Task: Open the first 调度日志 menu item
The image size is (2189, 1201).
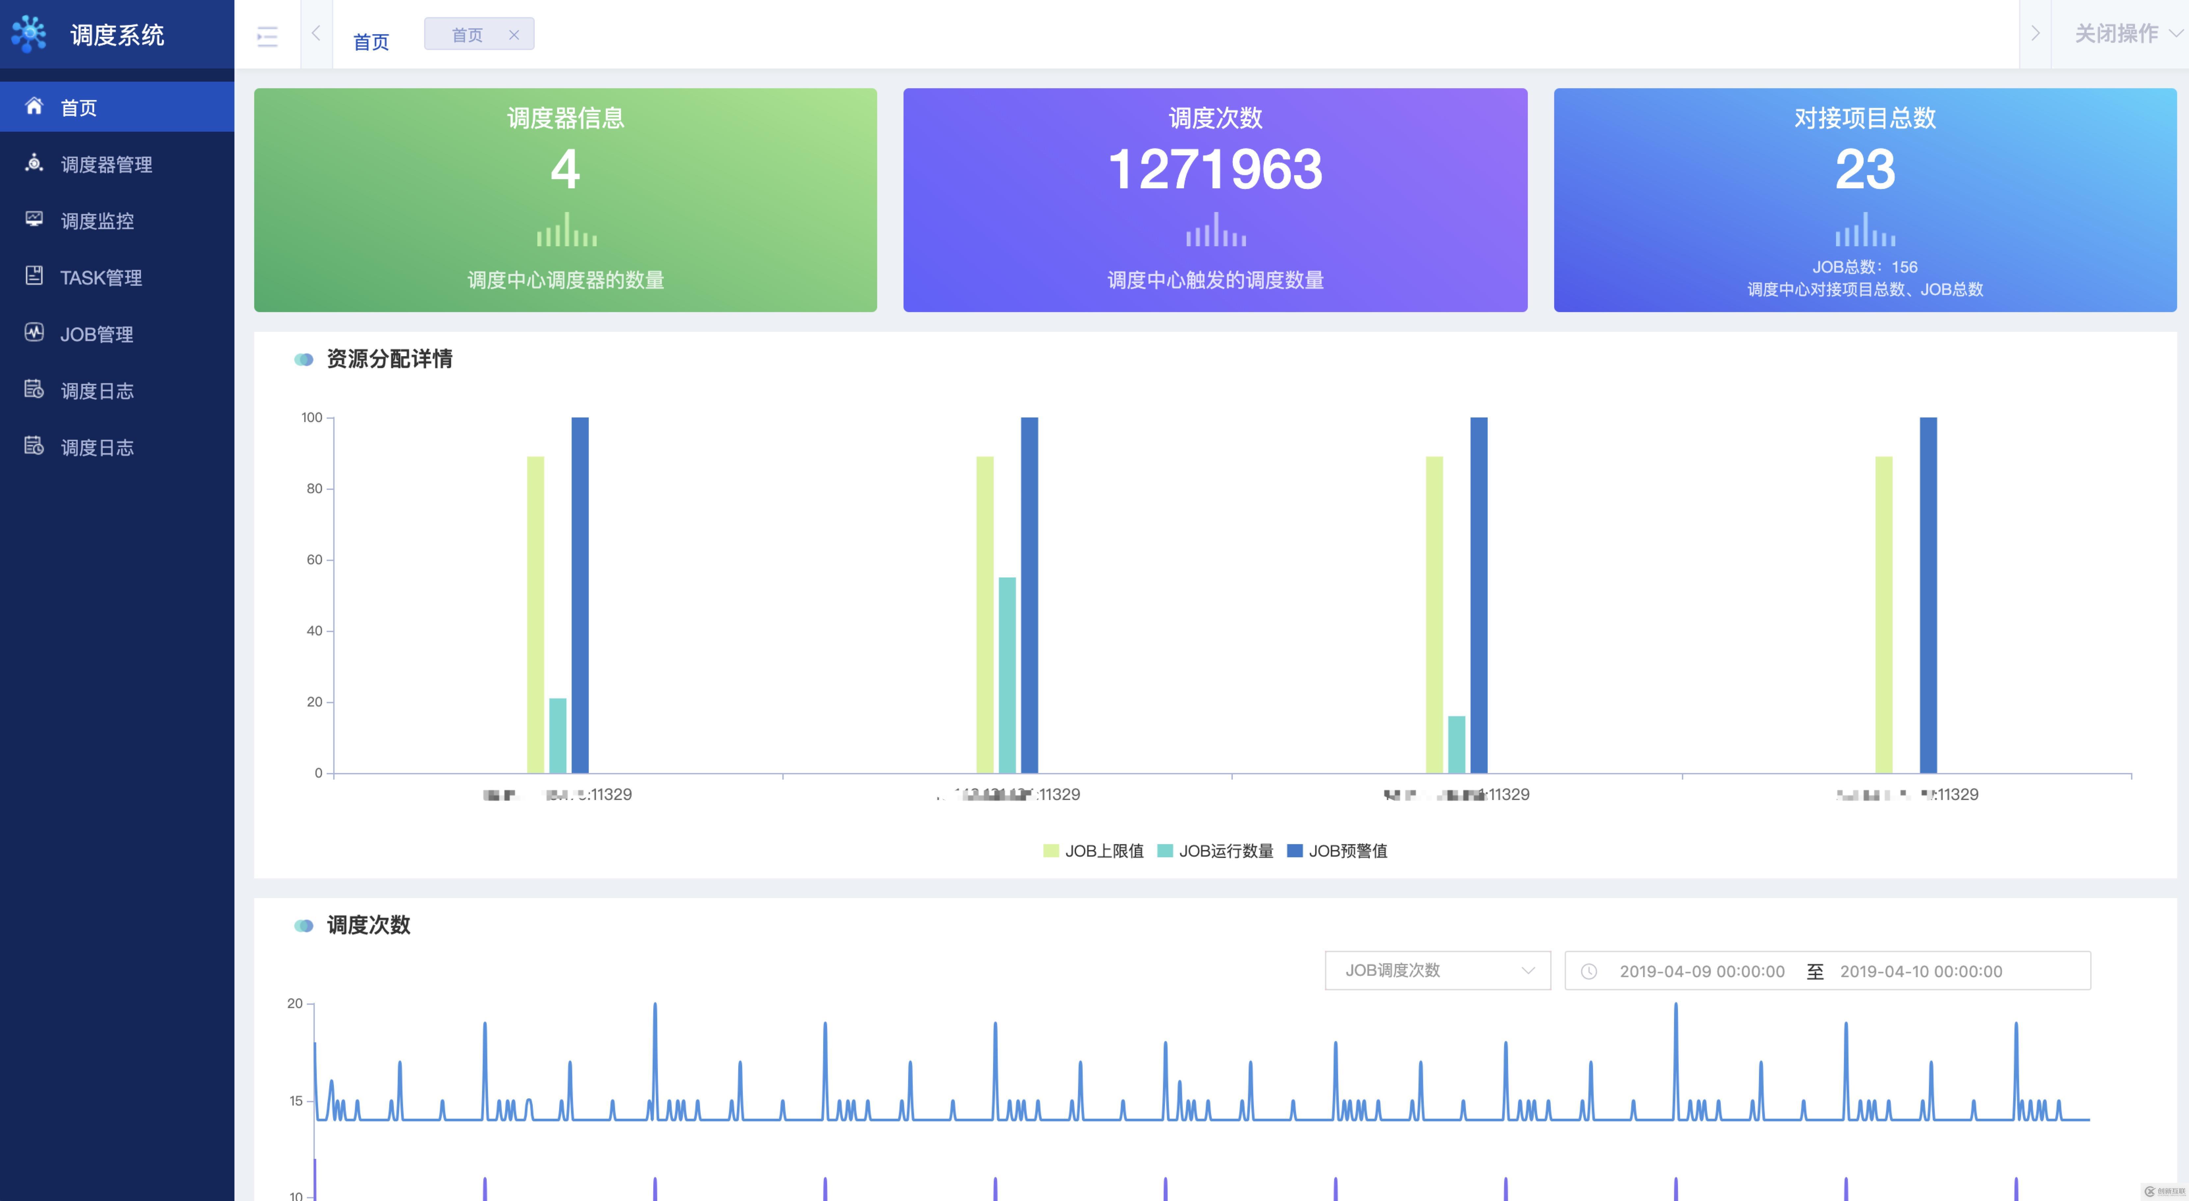Action: tap(97, 391)
